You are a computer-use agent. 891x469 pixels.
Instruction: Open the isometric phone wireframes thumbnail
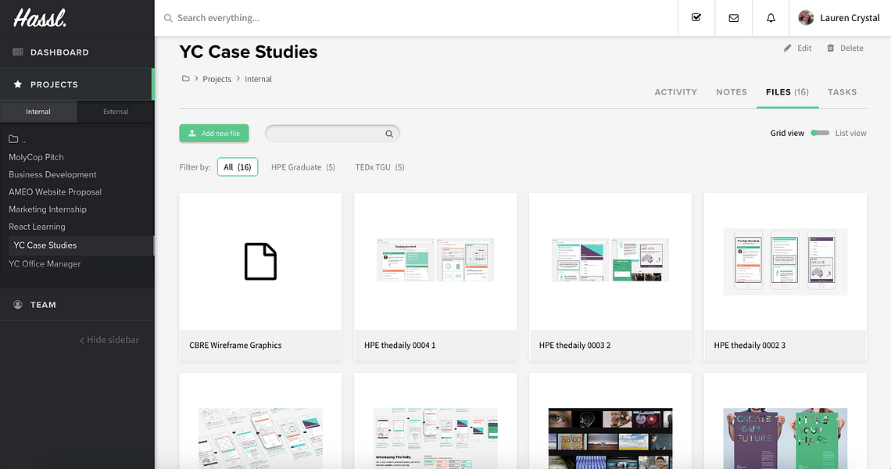click(x=260, y=439)
